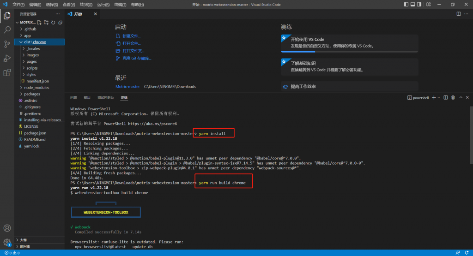Maximize the panel with up chevron
This screenshot has width=473, height=256.
[461, 98]
